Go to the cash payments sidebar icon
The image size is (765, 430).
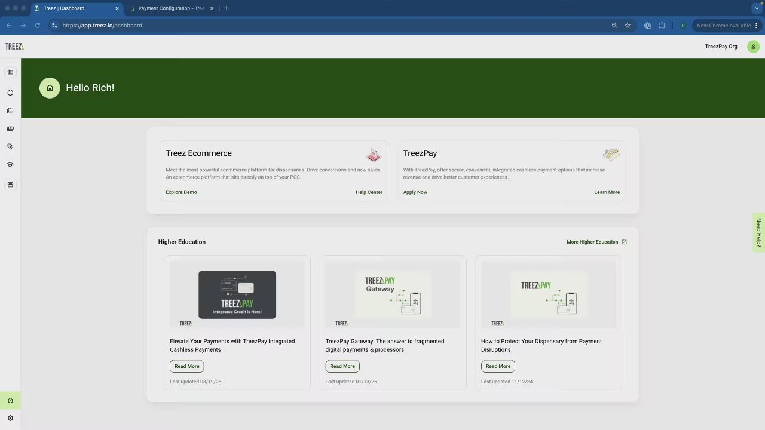(x=10, y=128)
